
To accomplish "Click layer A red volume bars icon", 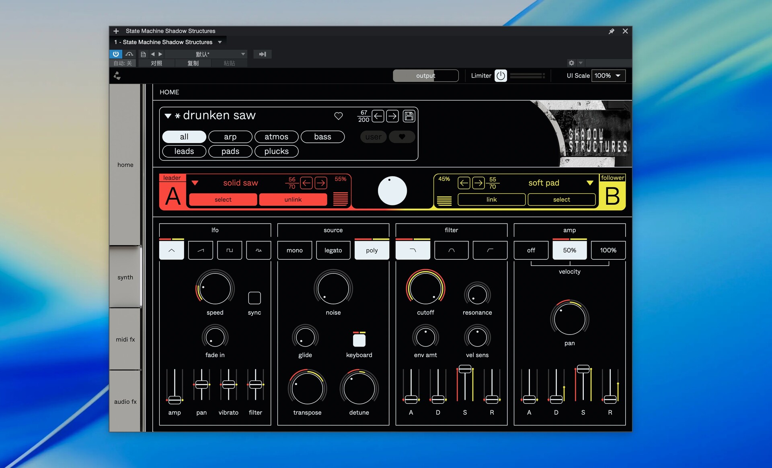I will (341, 199).
